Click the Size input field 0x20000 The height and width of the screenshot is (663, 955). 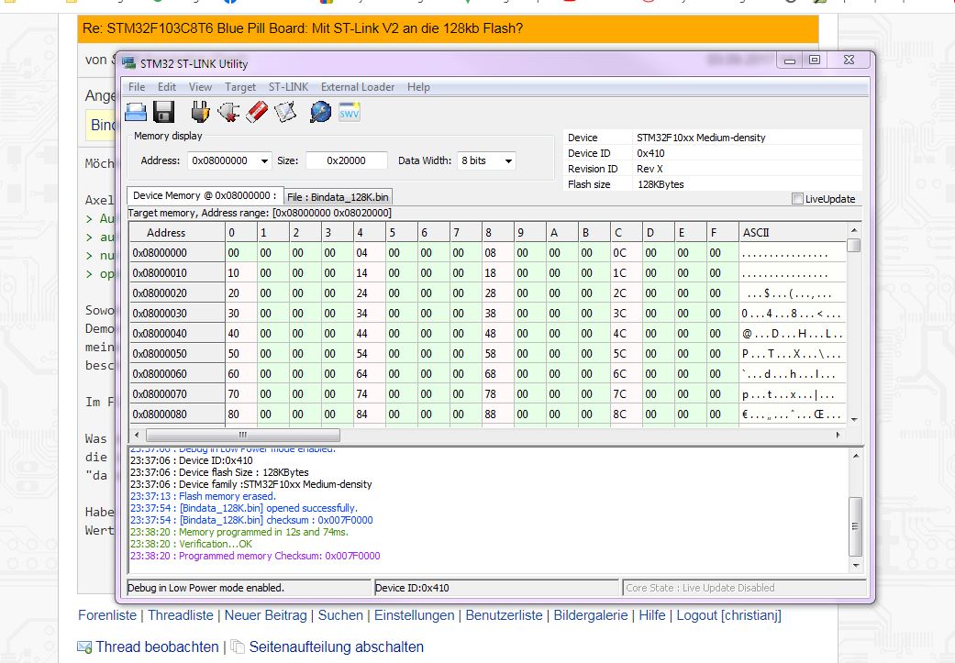tap(346, 160)
